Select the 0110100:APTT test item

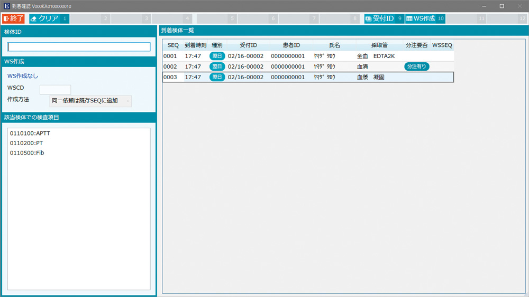click(x=30, y=133)
